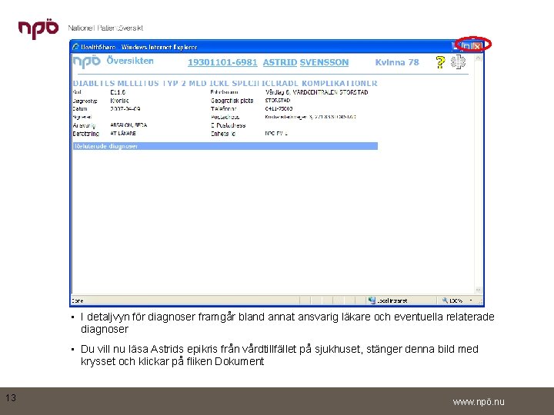The height and width of the screenshot is (415, 554).
Task: Click the Relaterade diagnoser section header
Action: (225, 146)
